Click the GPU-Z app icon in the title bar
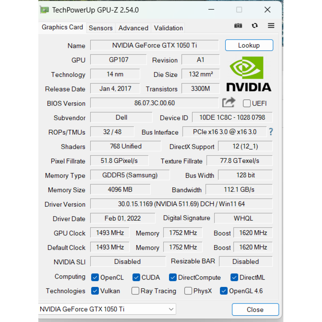Image resolution: width=322 pixels, height=322 pixels. tap(44, 10)
